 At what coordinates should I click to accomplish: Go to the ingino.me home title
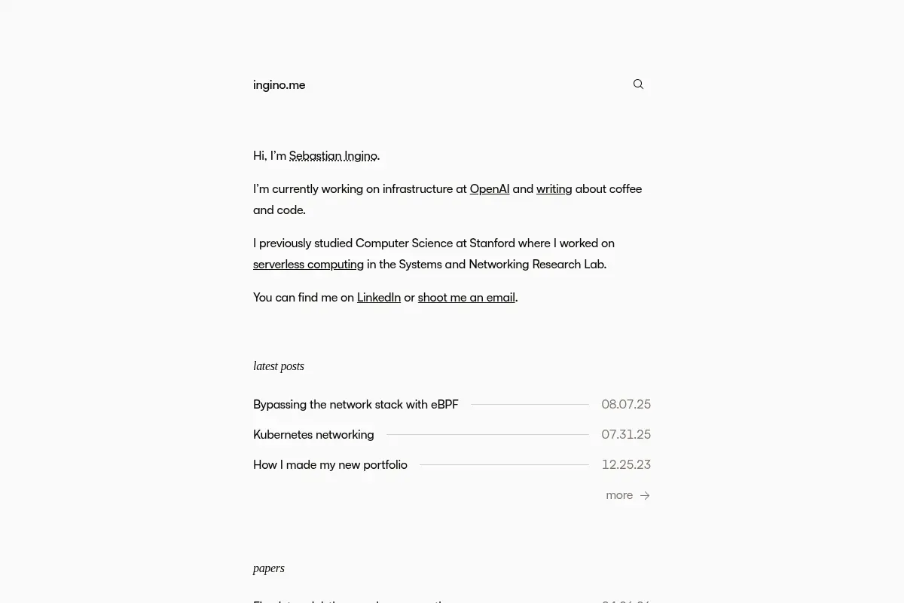point(279,84)
